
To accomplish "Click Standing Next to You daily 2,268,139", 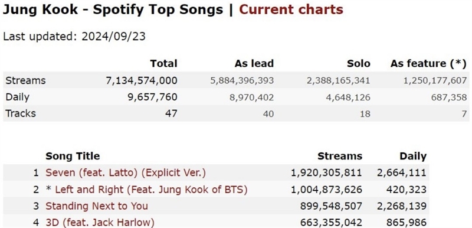I will [402, 206].
